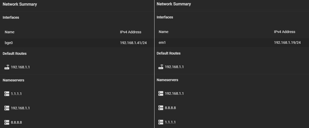Viewport: 309px width, 128px height.
Task: Select the em1 interface row
Action: pos(232,42)
